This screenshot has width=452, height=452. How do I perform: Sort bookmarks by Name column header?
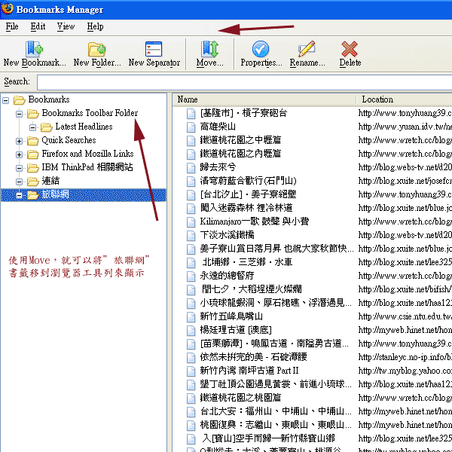(x=264, y=99)
